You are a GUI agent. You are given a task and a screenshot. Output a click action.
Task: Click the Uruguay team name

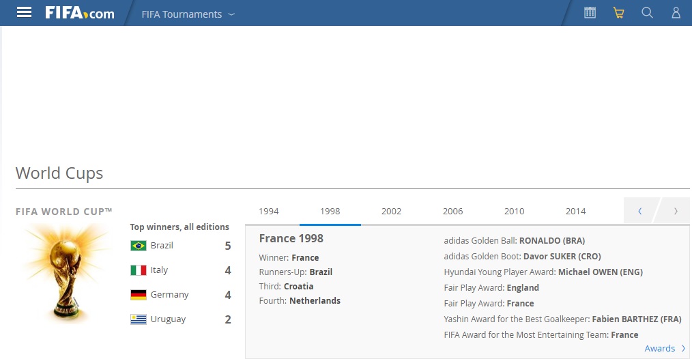(168, 319)
